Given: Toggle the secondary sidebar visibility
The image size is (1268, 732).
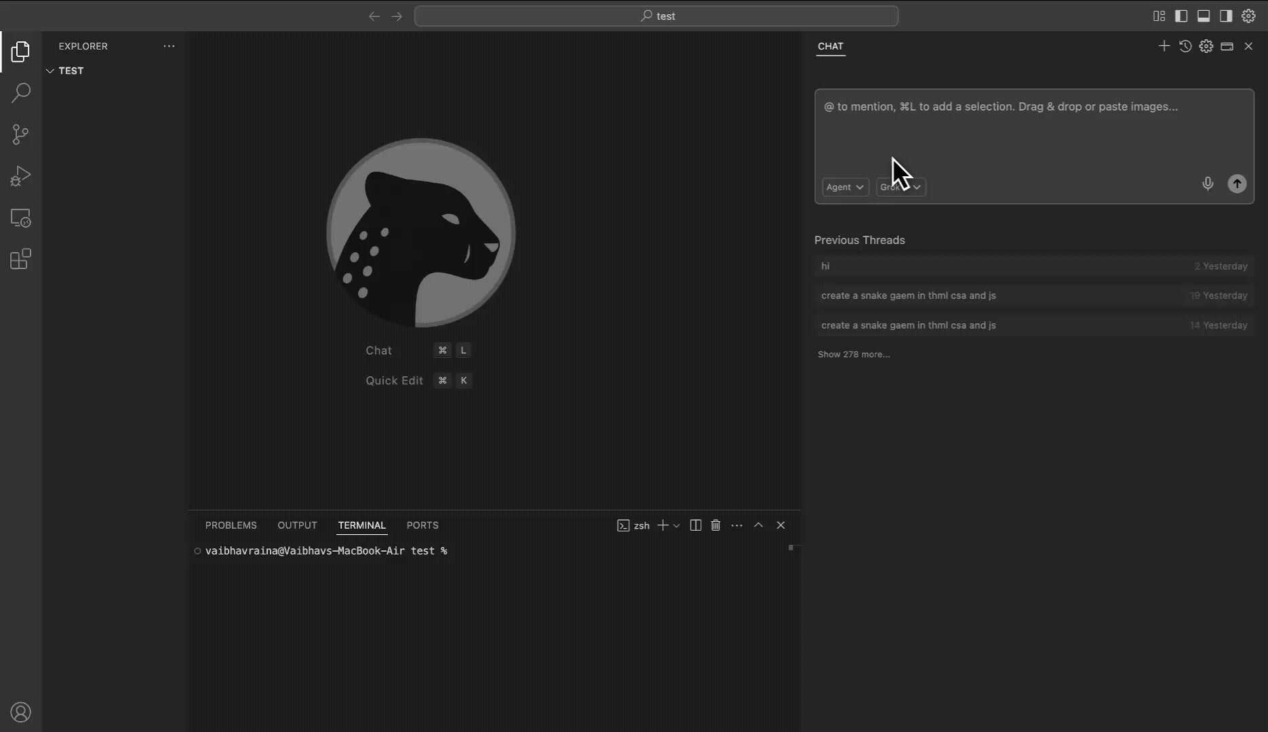Looking at the screenshot, I should tap(1226, 16).
